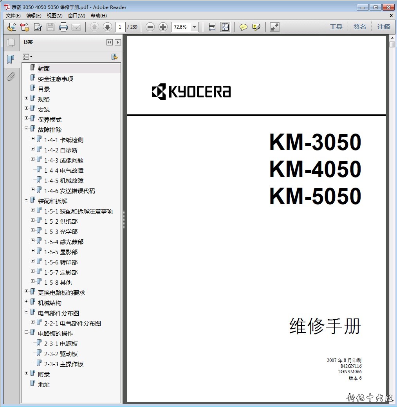The image size is (397, 407).
Task: Toggle the fit one full page view
Action: [225, 27]
